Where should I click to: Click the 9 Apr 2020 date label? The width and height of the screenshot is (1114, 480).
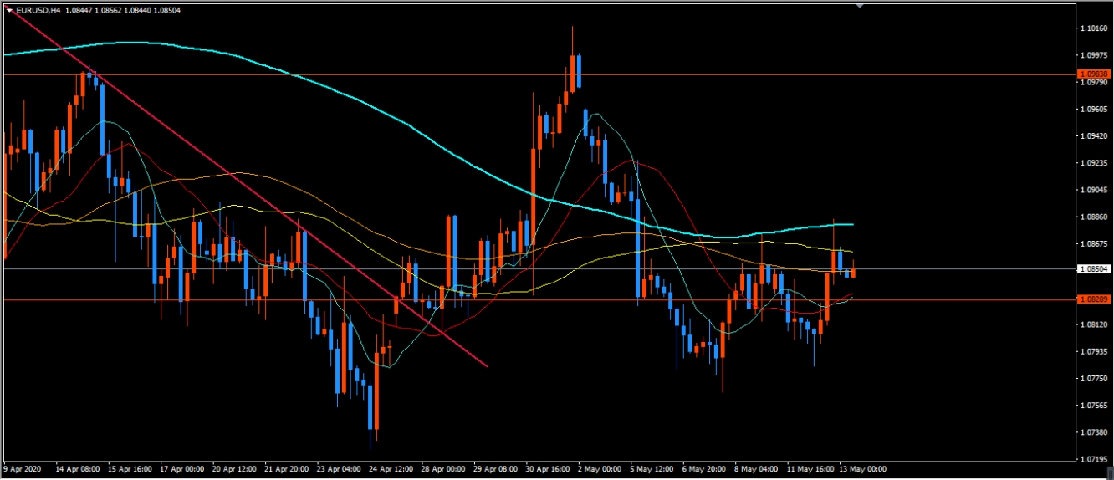(24, 469)
